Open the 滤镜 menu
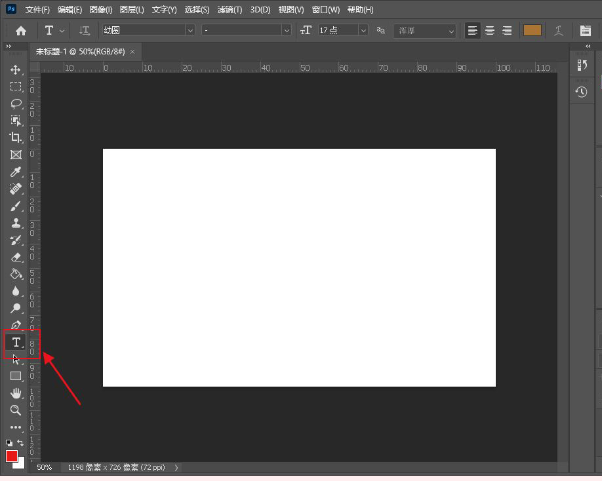 [x=229, y=9]
